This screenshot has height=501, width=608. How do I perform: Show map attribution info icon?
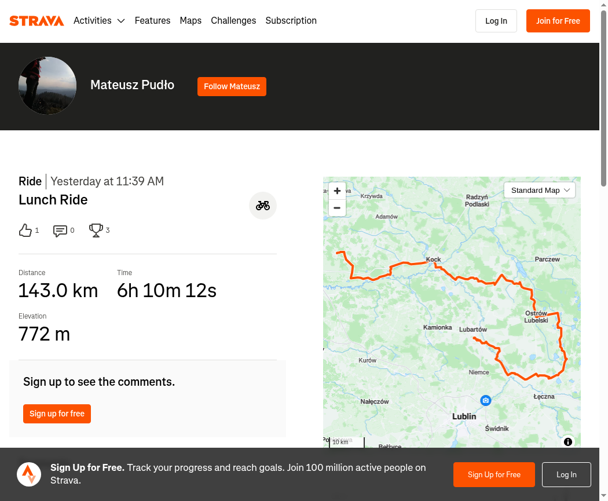pyautogui.click(x=567, y=442)
